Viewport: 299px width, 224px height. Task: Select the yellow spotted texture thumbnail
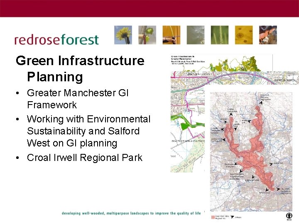(x=244, y=35)
